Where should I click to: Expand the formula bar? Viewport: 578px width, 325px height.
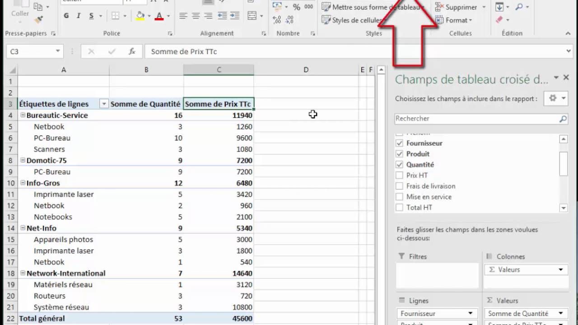pyautogui.click(x=569, y=51)
